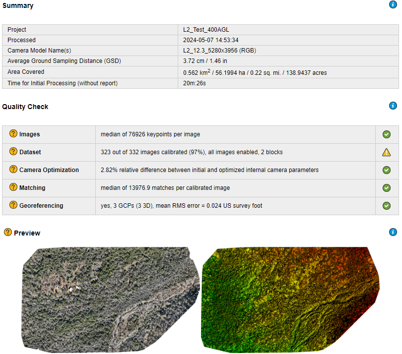
Task: Open the help question mark next to Images
Action: 13,134
